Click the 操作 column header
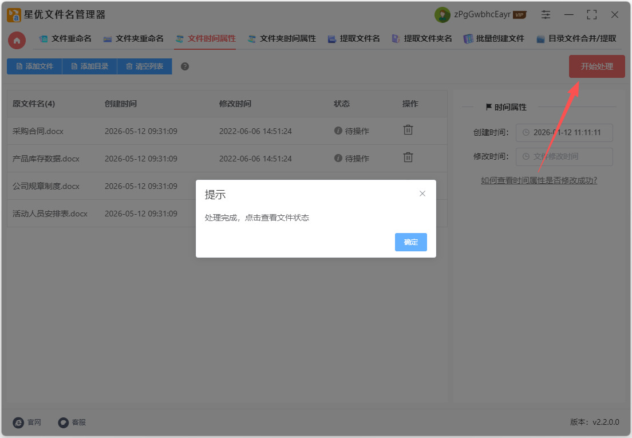The height and width of the screenshot is (438, 632). tap(410, 104)
